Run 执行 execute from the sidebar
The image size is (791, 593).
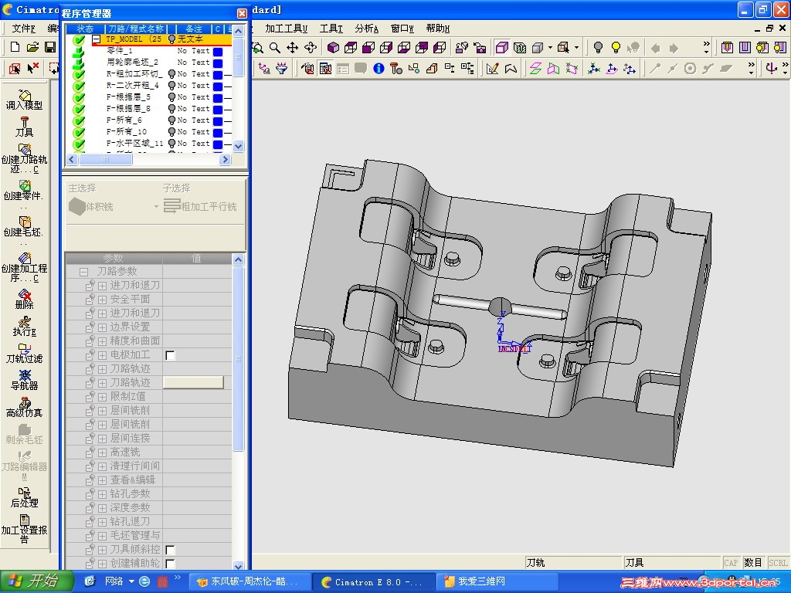pyautogui.click(x=24, y=327)
